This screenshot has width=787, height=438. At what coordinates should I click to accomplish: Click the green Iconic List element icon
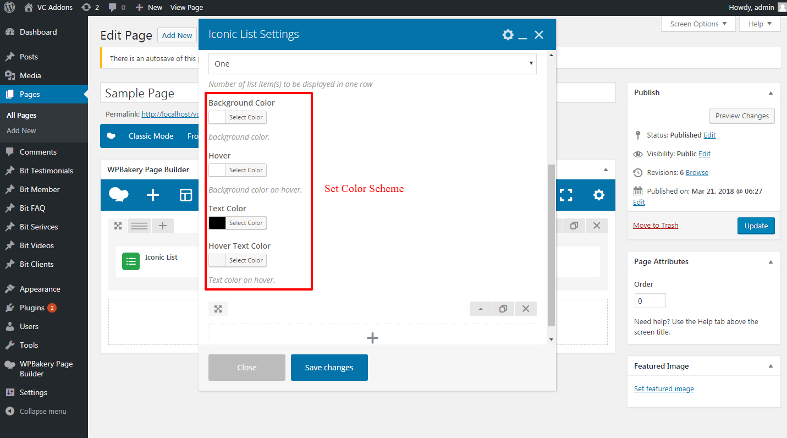[131, 262]
